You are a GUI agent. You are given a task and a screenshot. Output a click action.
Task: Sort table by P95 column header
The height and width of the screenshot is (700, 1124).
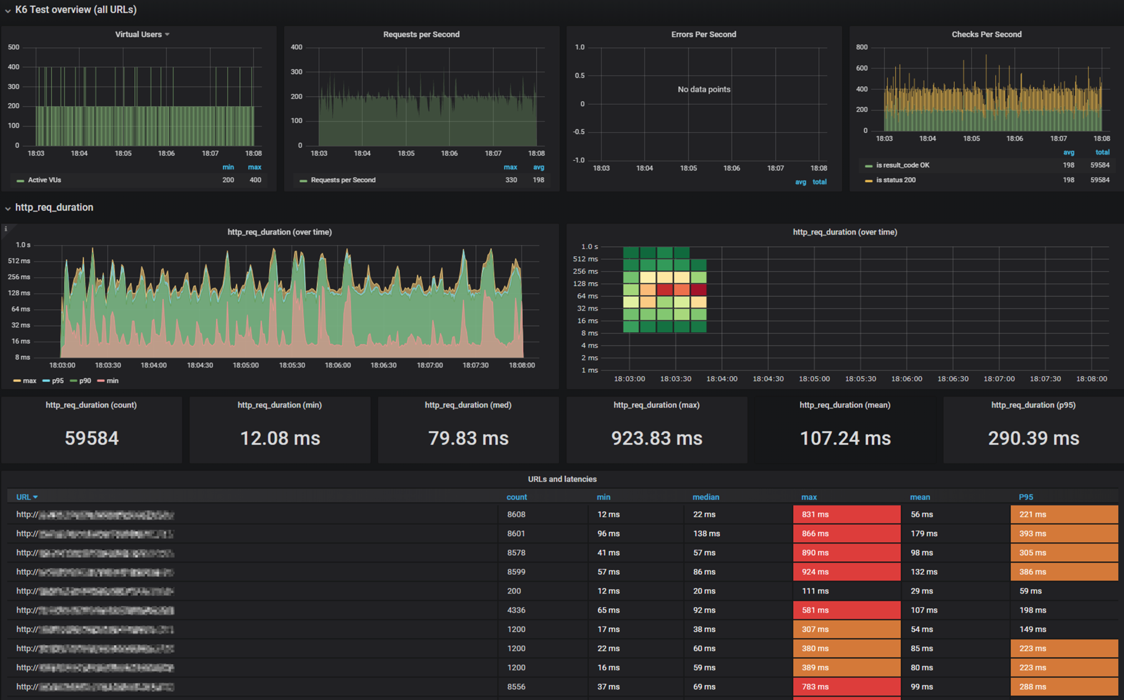(1025, 497)
